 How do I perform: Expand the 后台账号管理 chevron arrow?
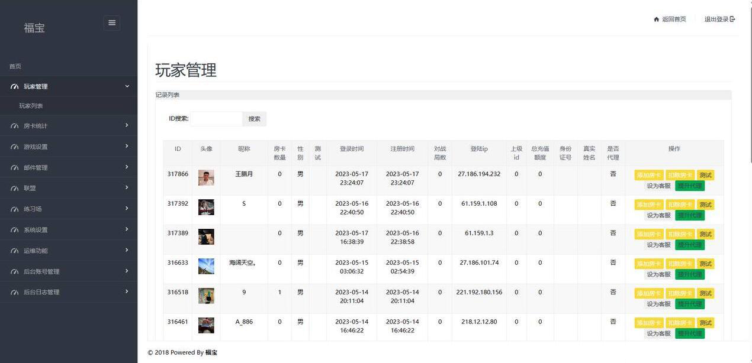pos(127,271)
